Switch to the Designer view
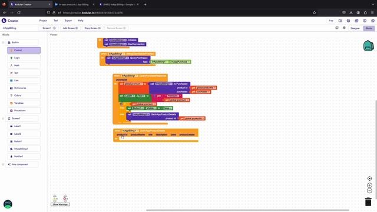Image resolution: width=377 pixels, height=212 pixels. tap(355, 28)
